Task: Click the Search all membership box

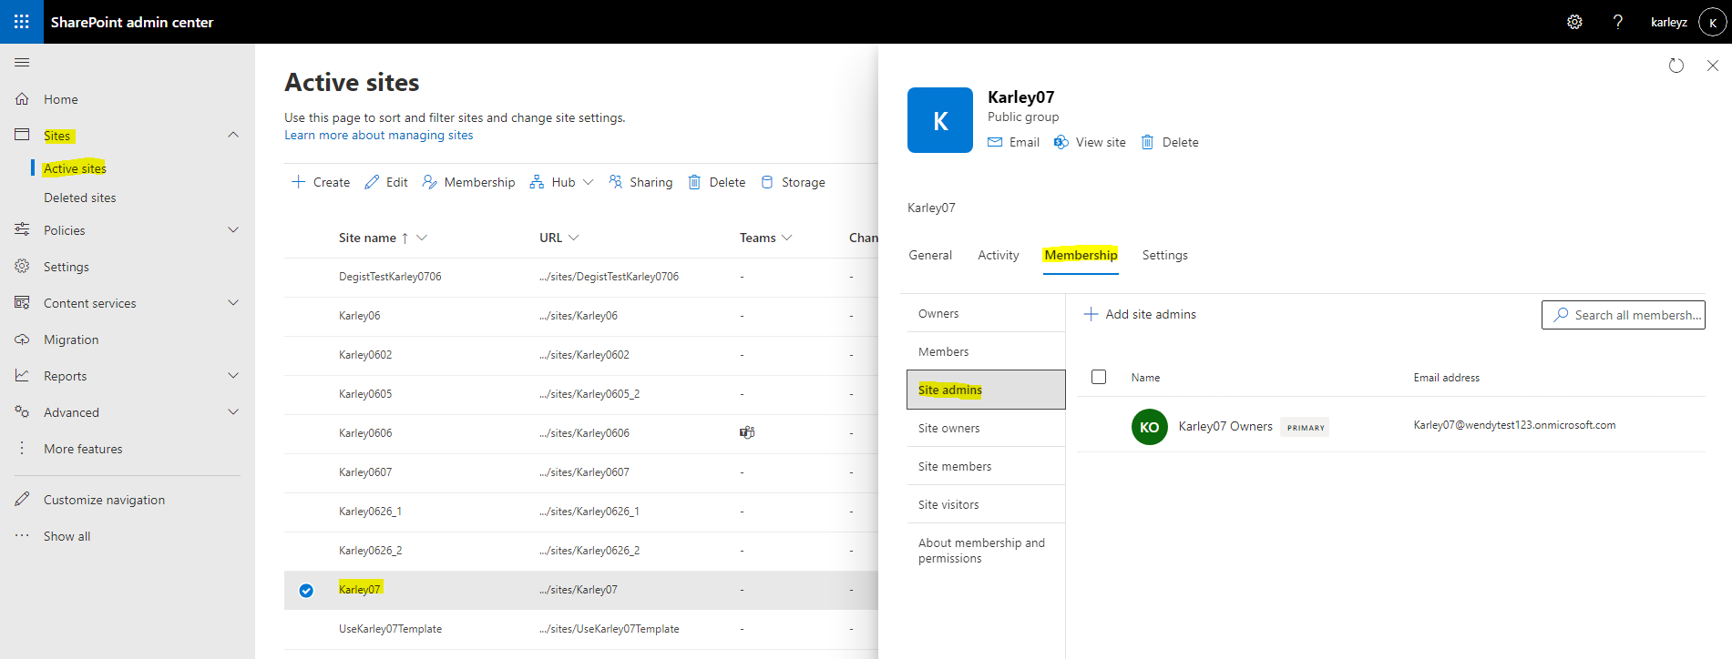Action: (1624, 315)
